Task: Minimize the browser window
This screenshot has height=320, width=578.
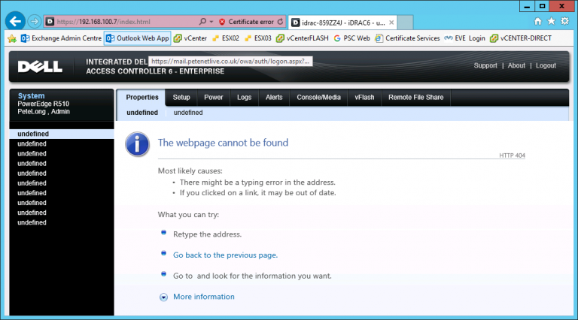Action: click(x=527, y=6)
